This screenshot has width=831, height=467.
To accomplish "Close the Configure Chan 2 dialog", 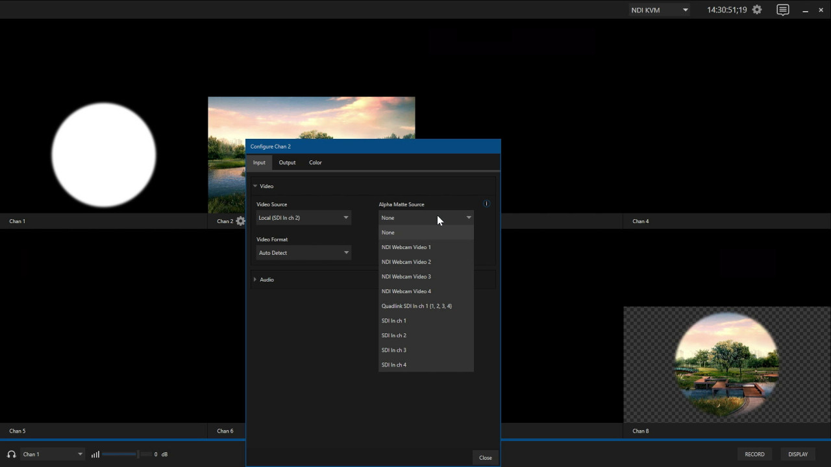I will coord(486,458).
